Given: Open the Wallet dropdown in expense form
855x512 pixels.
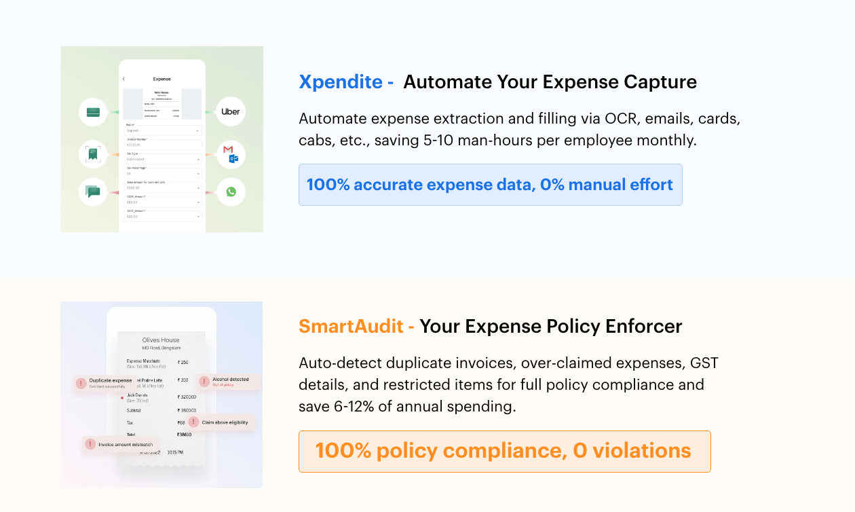Looking at the screenshot, I should point(163,130).
